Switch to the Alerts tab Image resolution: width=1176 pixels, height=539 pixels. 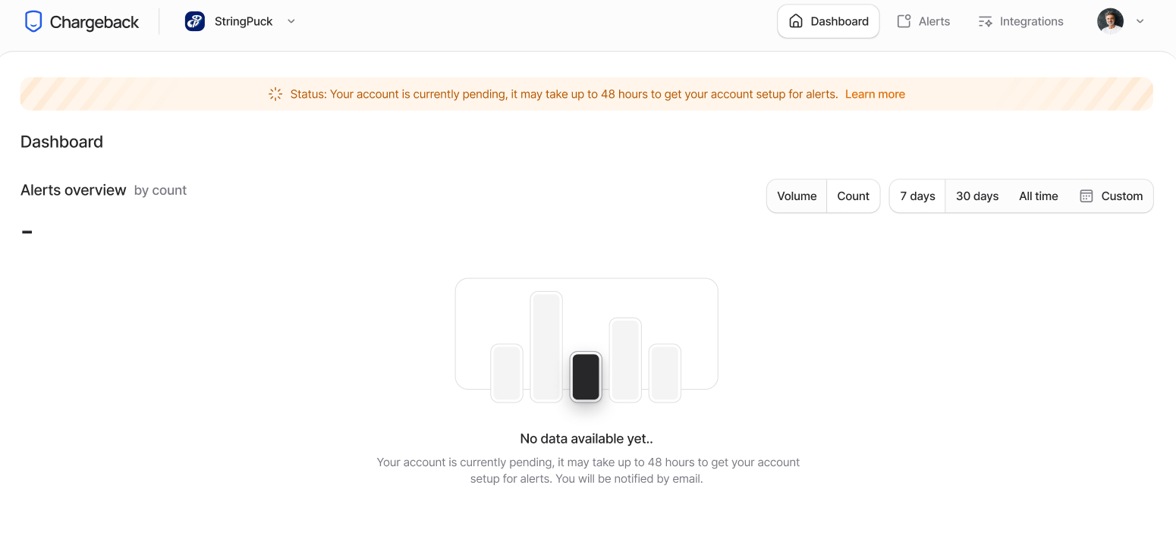tap(923, 21)
